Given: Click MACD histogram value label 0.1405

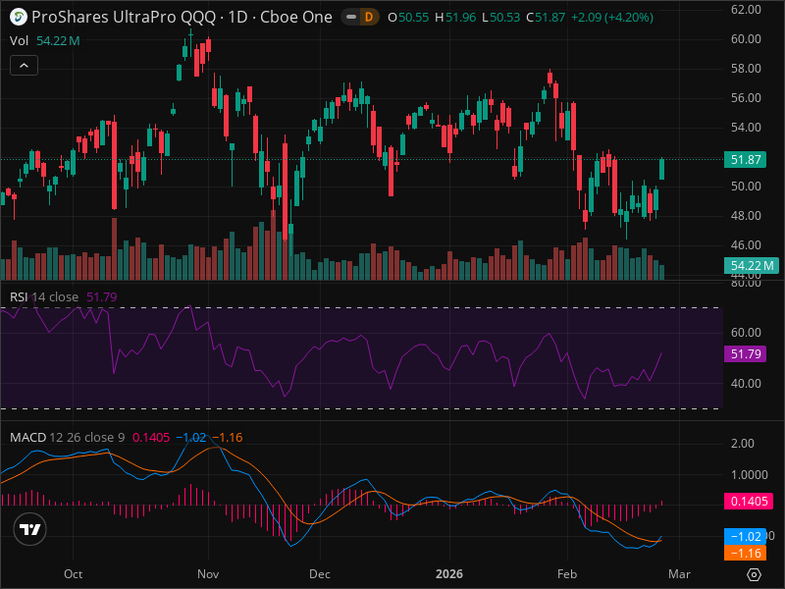Looking at the screenshot, I should click(x=749, y=502).
